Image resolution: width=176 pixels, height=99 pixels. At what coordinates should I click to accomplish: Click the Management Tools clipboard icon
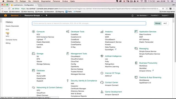68,54
